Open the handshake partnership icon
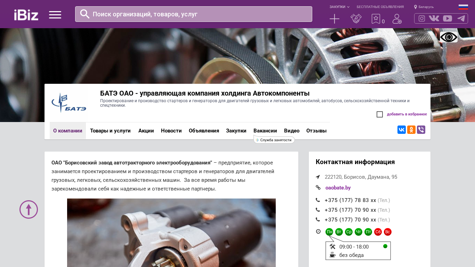The height and width of the screenshot is (267, 475). 356,19
